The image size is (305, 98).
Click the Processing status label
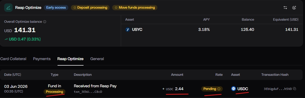pyautogui.click(x=54, y=92)
